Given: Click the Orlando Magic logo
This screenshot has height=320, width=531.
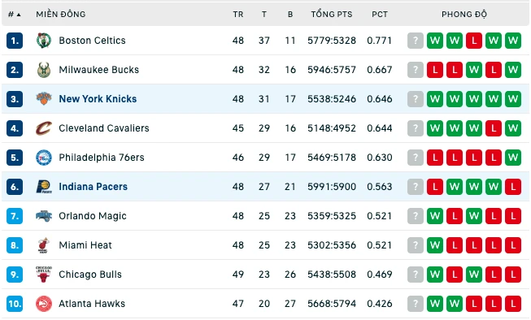Looking at the screenshot, I should coord(44,216).
